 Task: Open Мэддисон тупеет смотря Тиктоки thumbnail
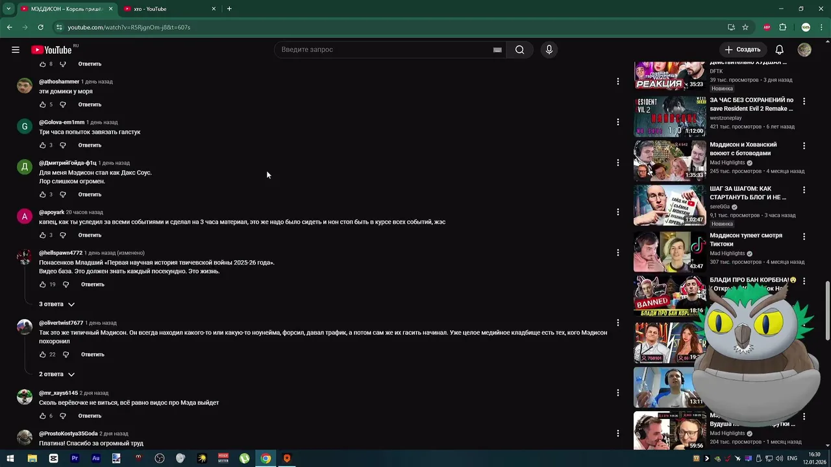tap(669, 252)
